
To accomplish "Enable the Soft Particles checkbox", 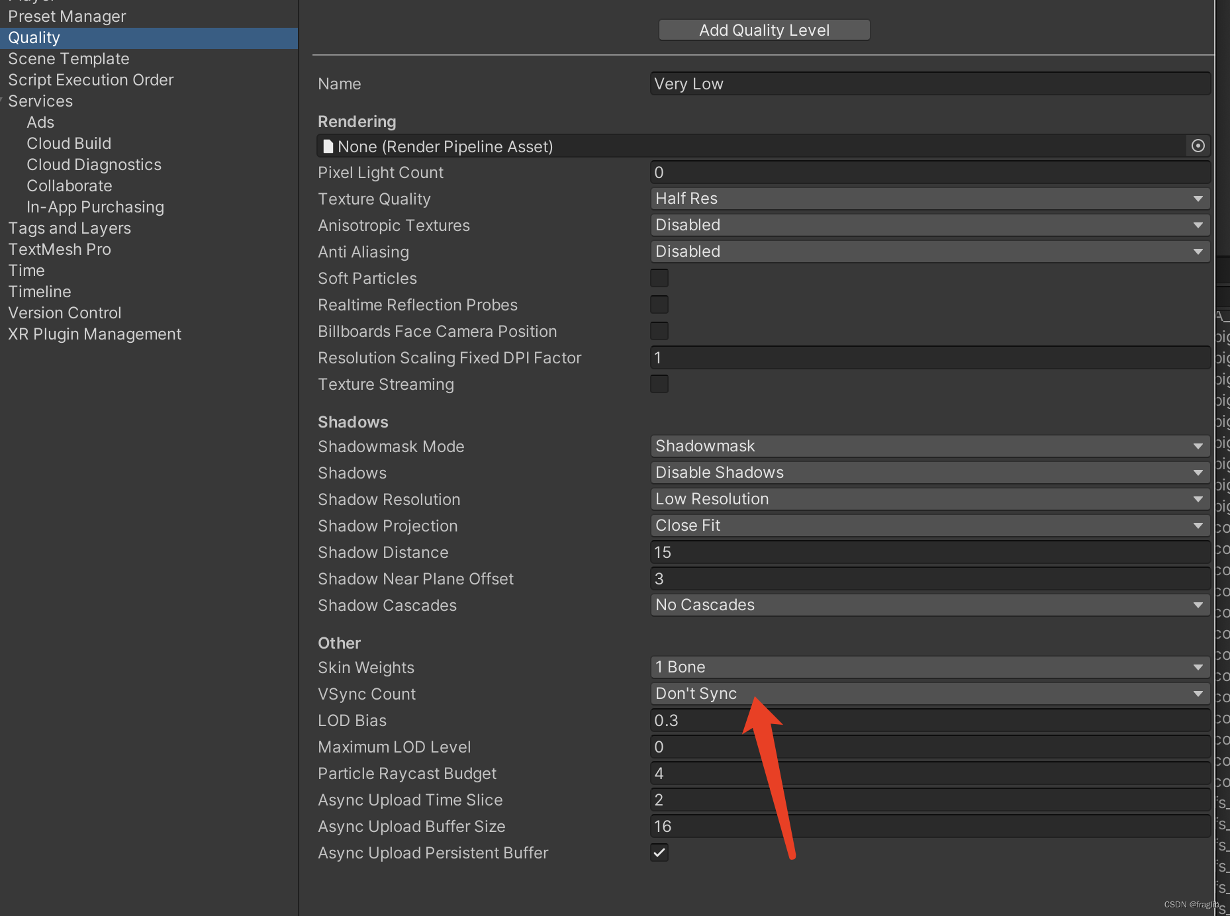I will (x=659, y=278).
